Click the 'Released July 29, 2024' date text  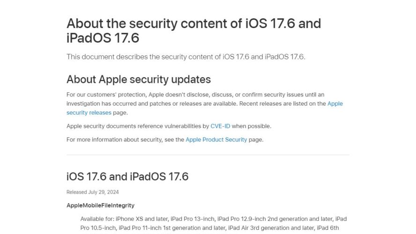point(93,192)
